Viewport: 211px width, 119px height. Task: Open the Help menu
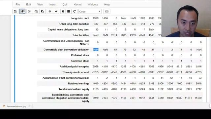[x=107, y=4]
